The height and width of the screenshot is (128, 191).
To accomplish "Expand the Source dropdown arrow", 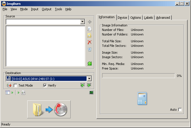I will (x=83, y=22).
